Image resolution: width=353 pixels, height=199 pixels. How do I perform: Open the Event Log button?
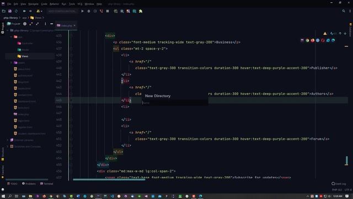[339, 184]
